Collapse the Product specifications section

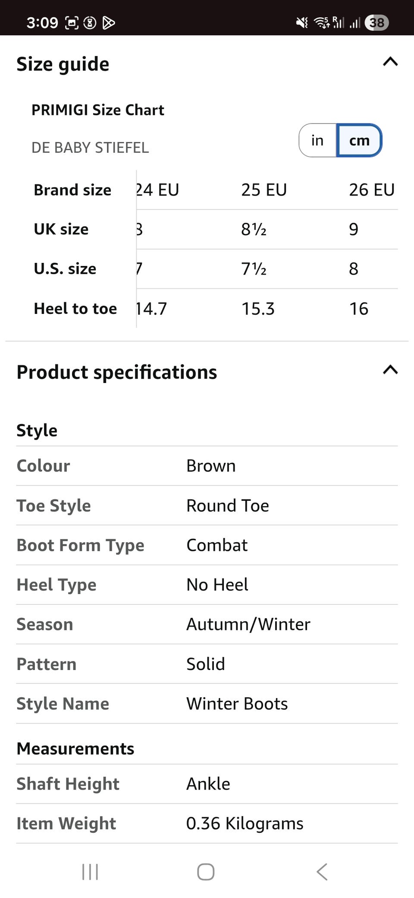[x=390, y=370]
